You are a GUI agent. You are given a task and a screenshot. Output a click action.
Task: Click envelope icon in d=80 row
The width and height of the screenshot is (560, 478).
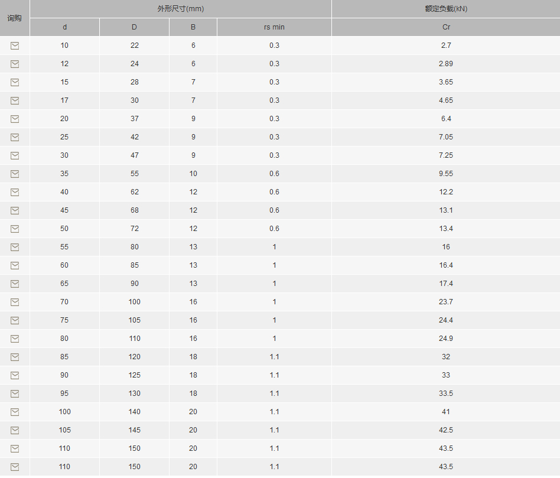pyautogui.click(x=15, y=339)
